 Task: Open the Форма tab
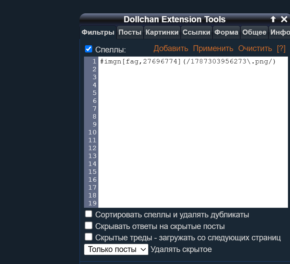click(x=226, y=32)
